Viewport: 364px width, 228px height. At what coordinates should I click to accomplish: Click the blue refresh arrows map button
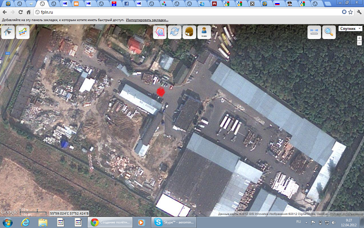(175, 32)
